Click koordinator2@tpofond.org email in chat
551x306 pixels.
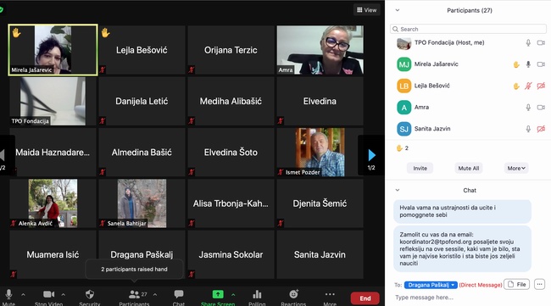coord(435,242)
